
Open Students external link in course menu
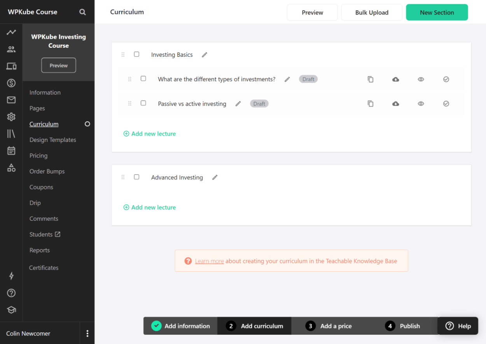45,234
